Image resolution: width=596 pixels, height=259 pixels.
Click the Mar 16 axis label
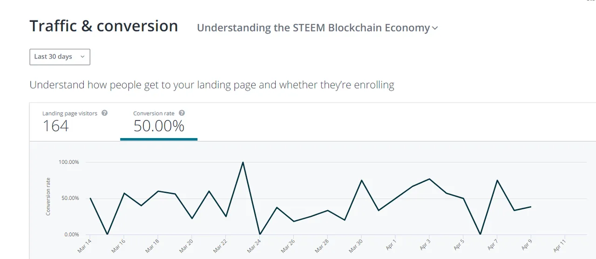(119, 246)
